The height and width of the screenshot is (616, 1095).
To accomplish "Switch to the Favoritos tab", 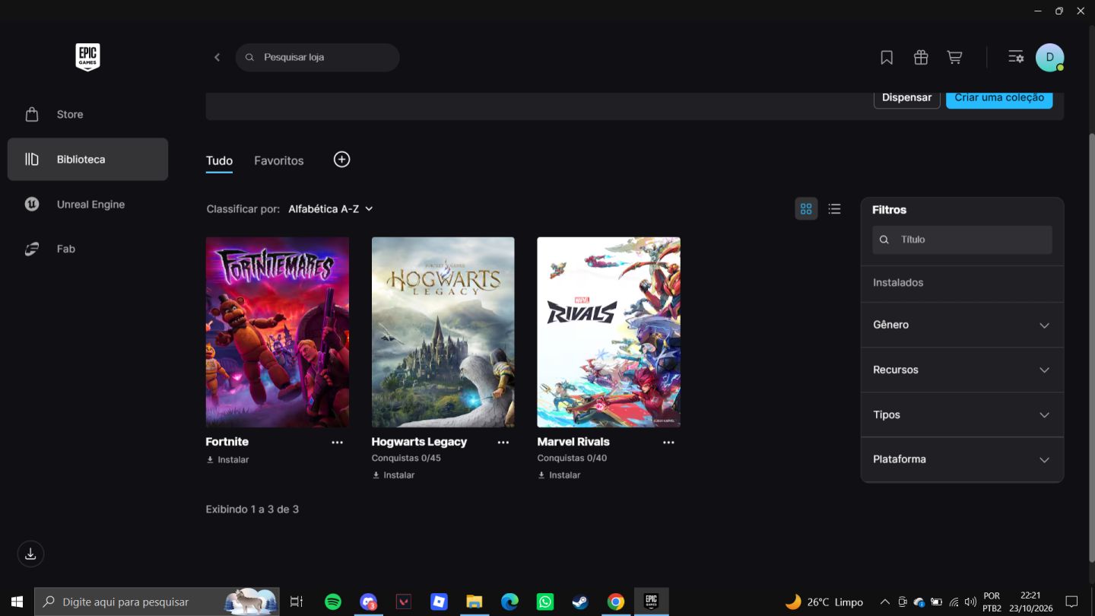I will click(279, 160).
